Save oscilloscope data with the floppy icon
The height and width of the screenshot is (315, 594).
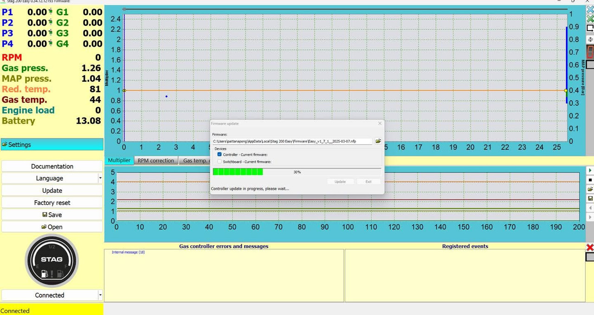pyautogui.click(x=590, y=198)
